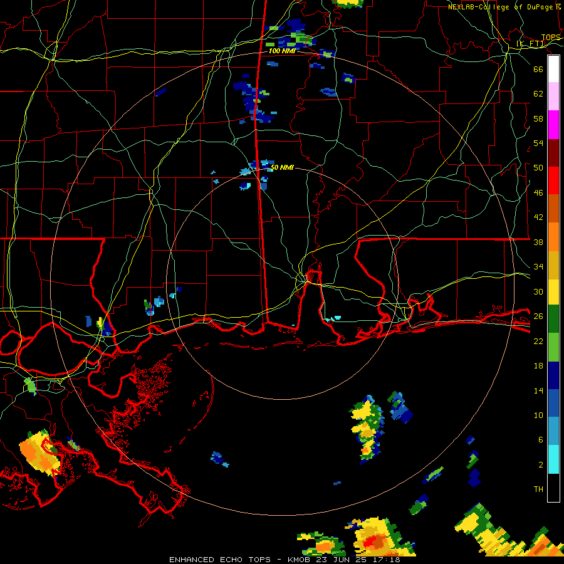Click the gold legend swatch
This screenshot has width=564, height=564.
coord(553,266)
